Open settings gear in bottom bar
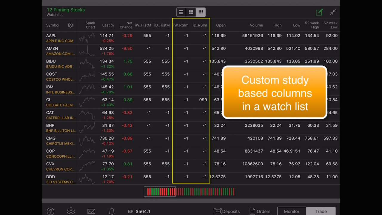This screenshot has height=215, width=382. tap(71, 211)
